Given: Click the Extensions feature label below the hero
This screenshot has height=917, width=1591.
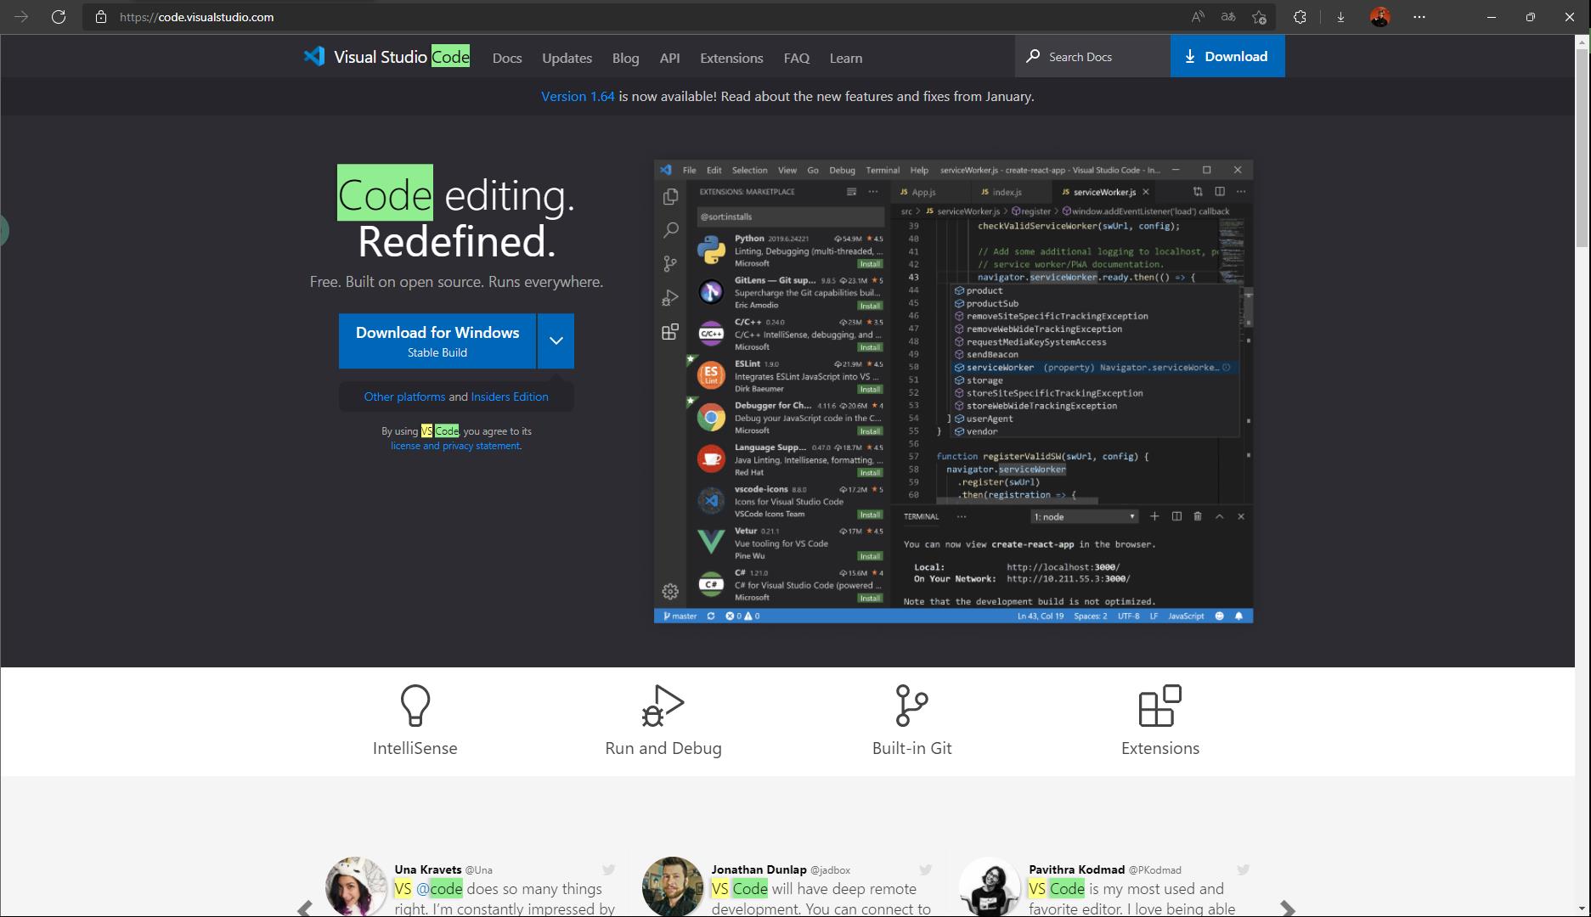Looking at the screenshot, I should pos(1160,748).
